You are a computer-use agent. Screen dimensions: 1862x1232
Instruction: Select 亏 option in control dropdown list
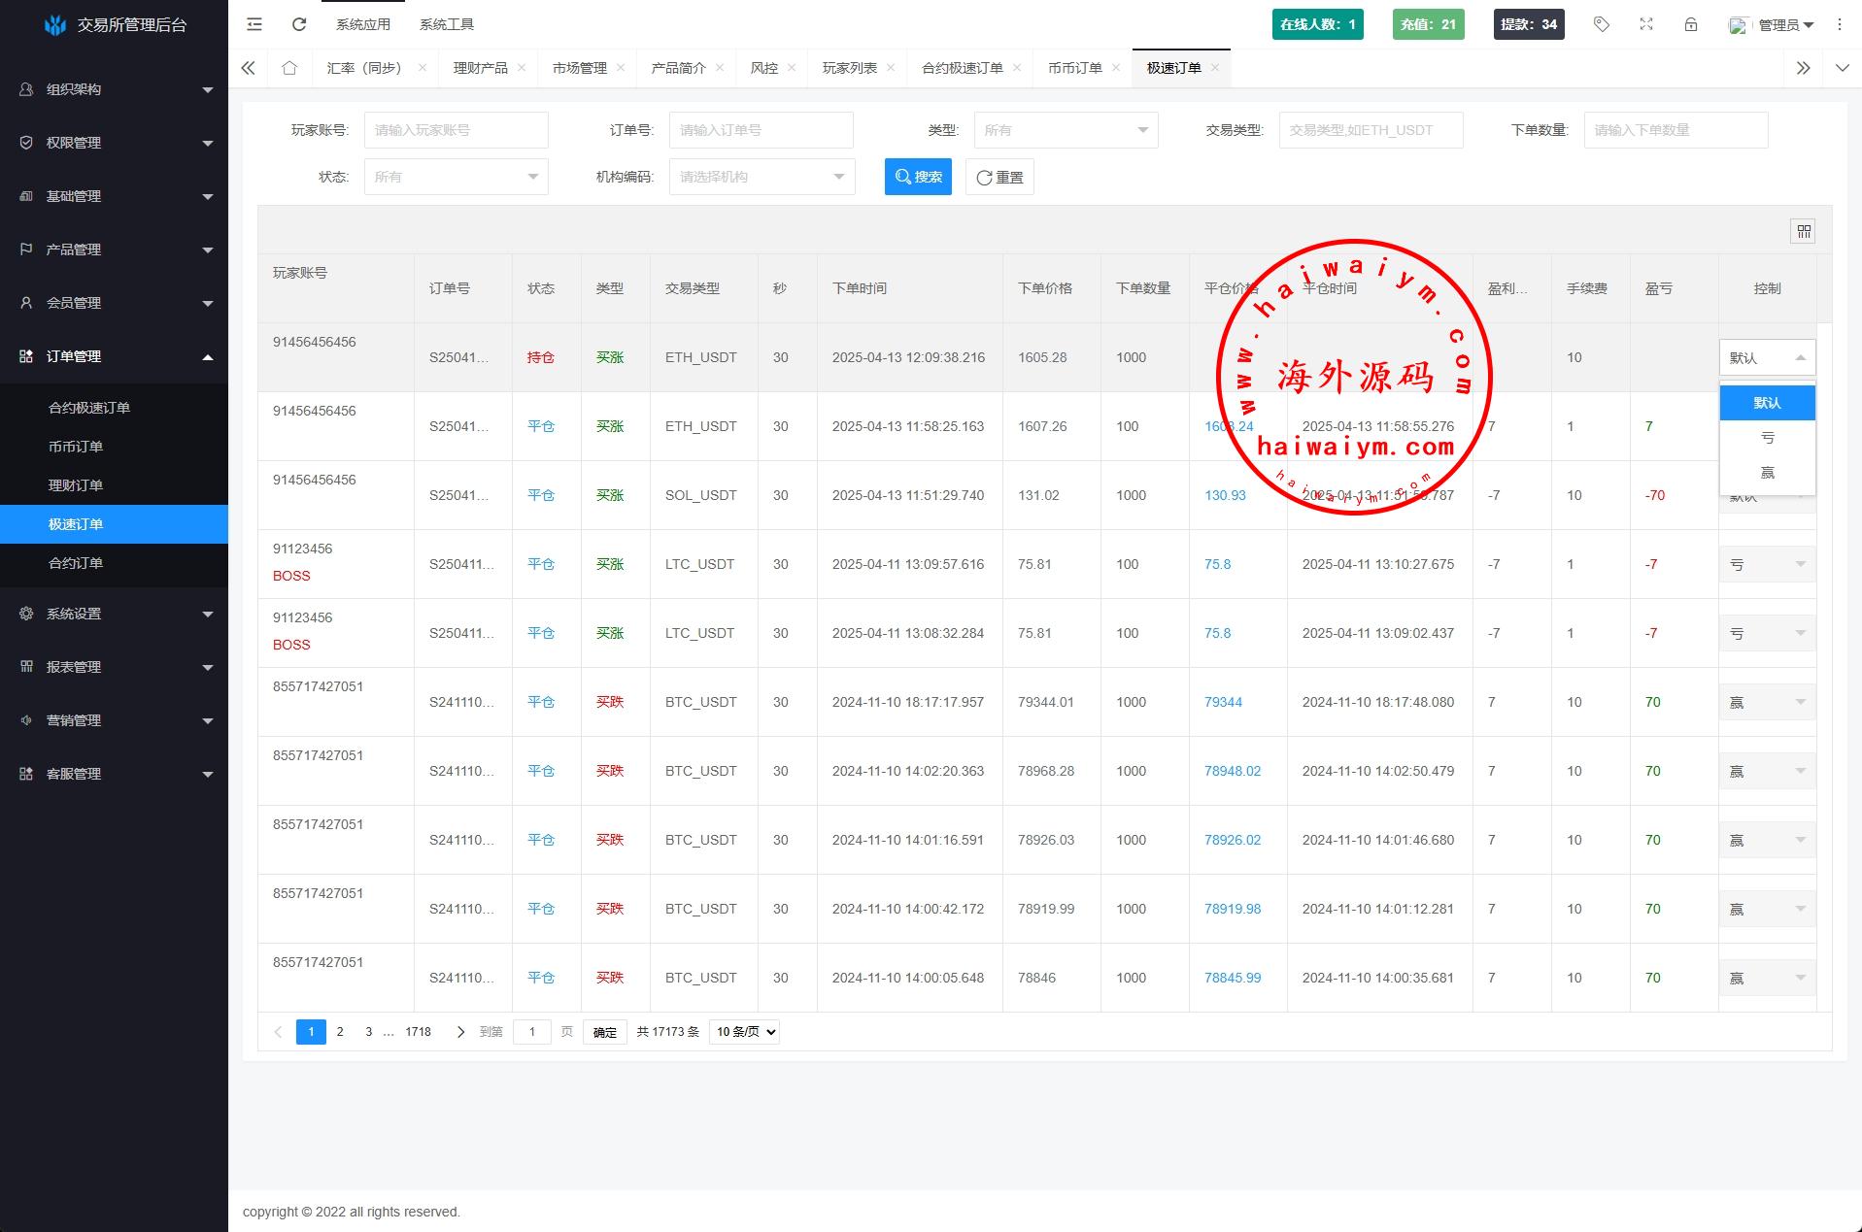(x=1767, y=438)
